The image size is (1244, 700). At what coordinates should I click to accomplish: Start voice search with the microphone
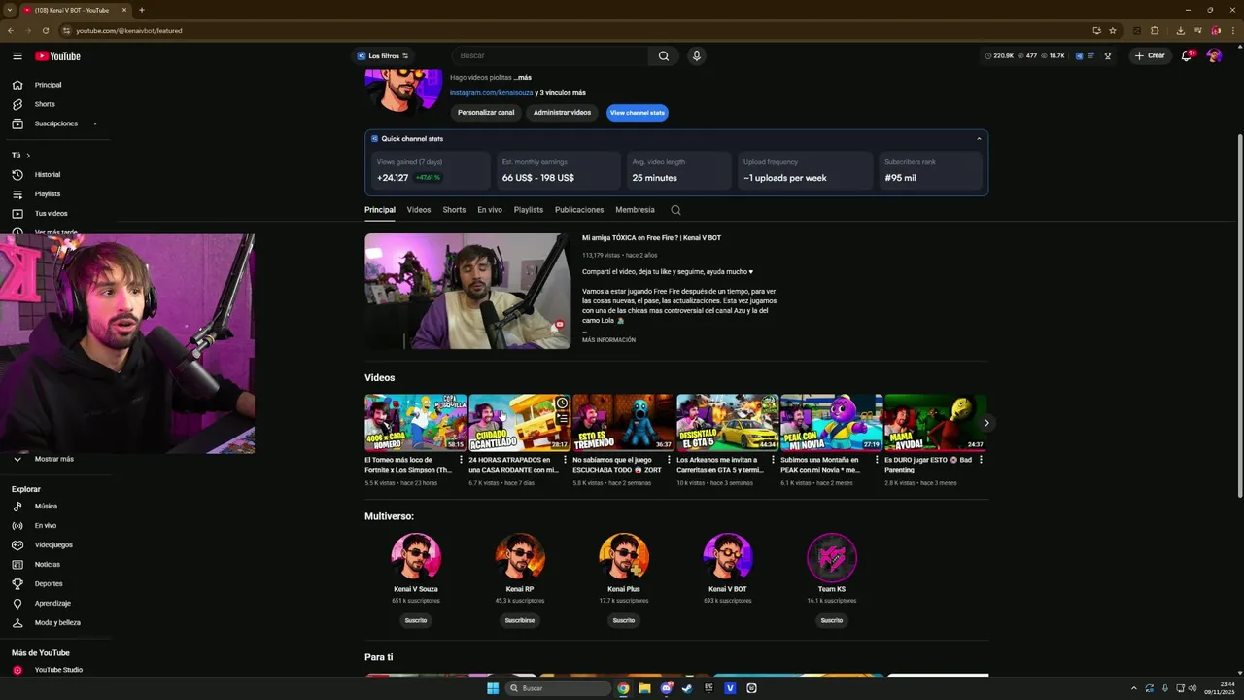(696, 56)
